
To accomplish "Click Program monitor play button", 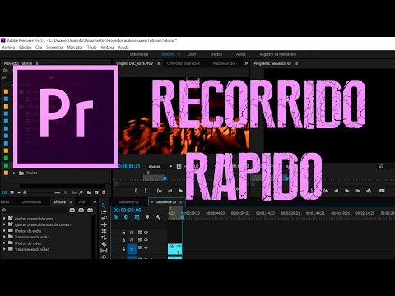I will click(x=346, y=191).
